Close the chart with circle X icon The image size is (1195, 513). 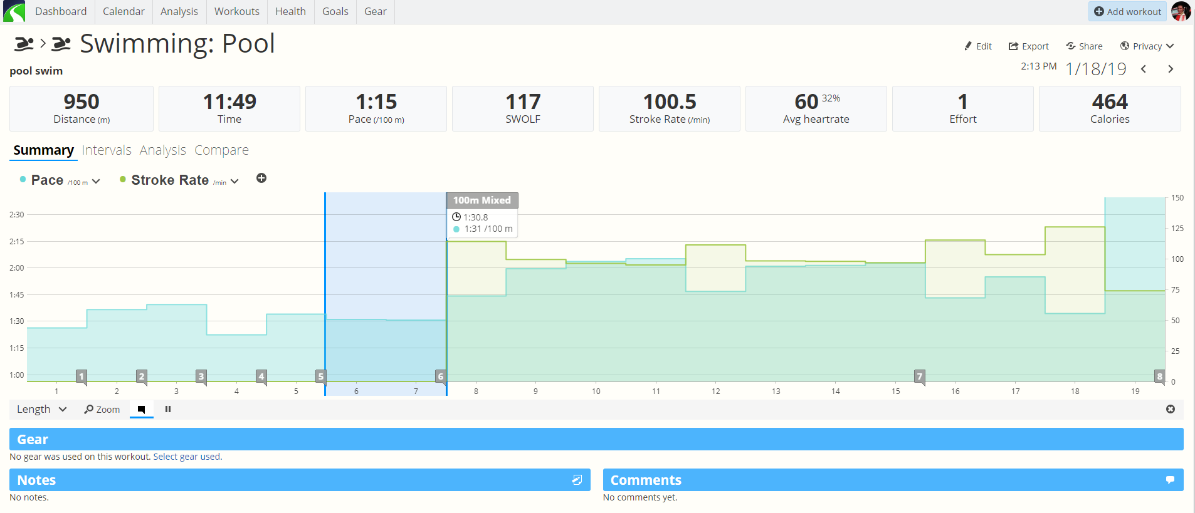[x=1171, y=409]
